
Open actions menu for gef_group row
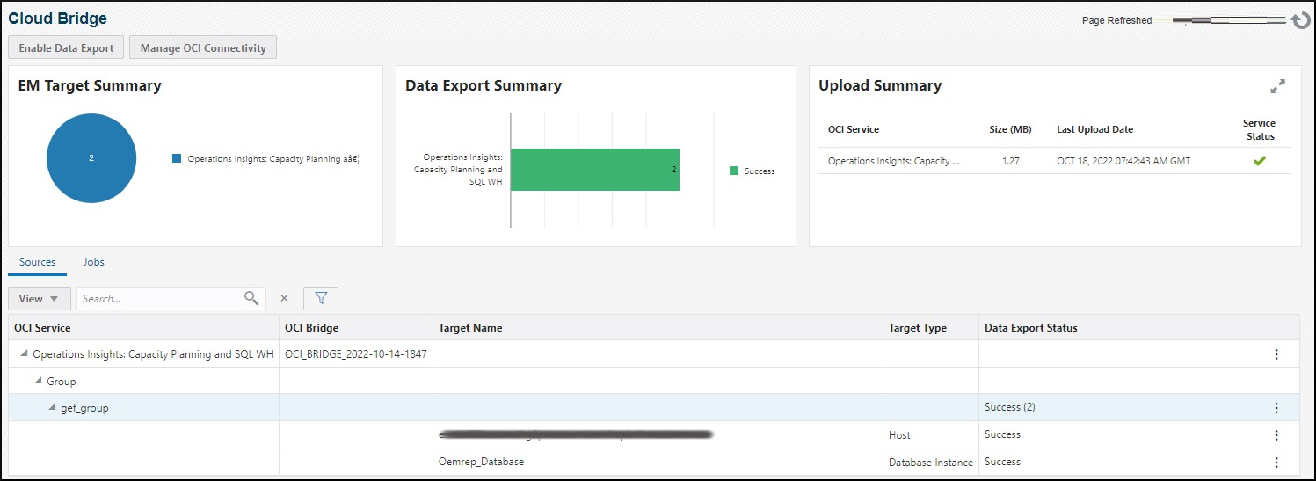[1276, 408]
